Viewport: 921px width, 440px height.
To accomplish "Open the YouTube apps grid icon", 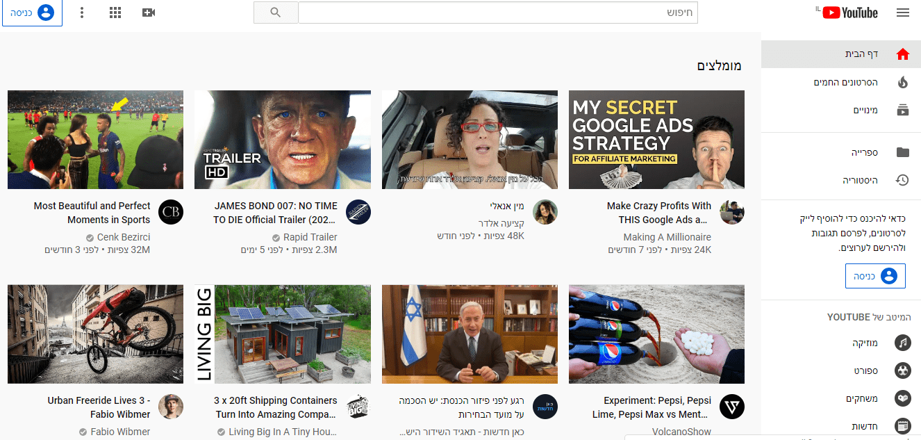I will [115, 13].
